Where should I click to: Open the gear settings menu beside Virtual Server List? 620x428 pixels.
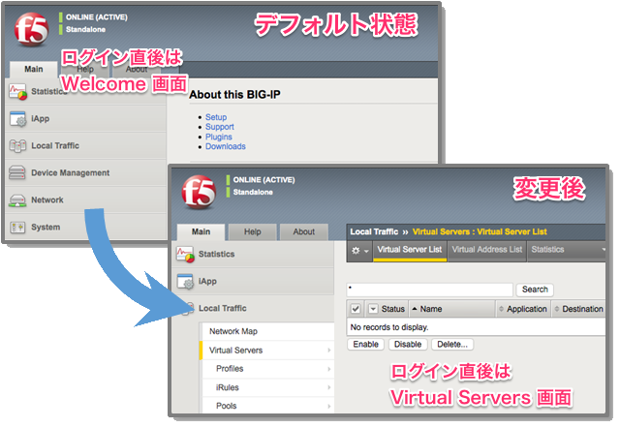coord(359,251)
